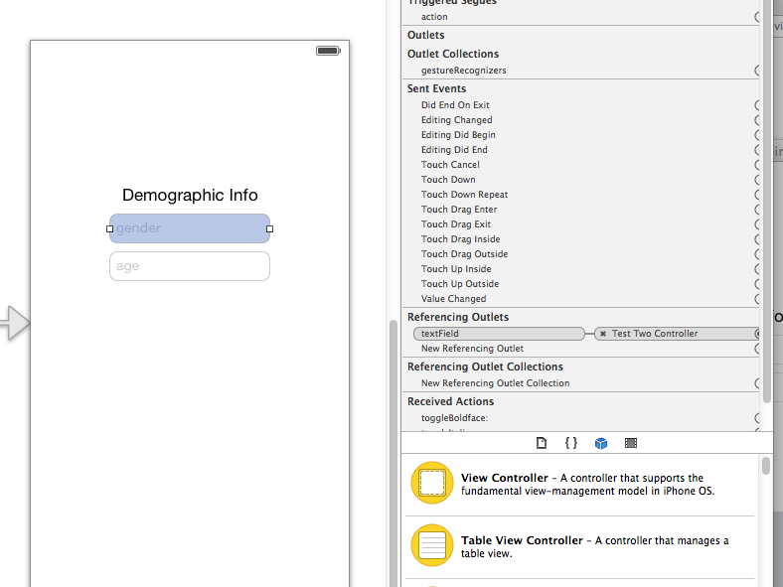Viewport: 783px width, 587px height.
Task: Select the age text field
Action: tap(190, 266)
